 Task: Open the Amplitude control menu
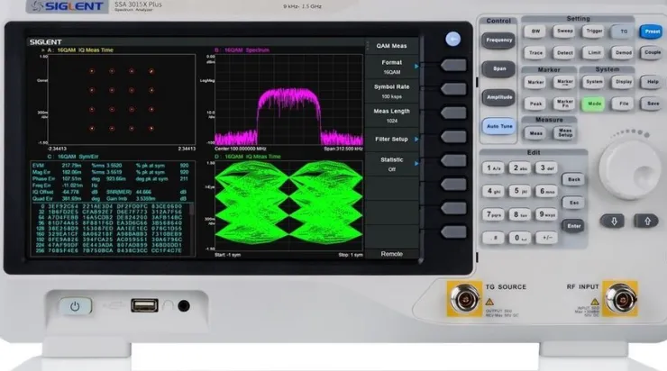(x=498, y=96)
